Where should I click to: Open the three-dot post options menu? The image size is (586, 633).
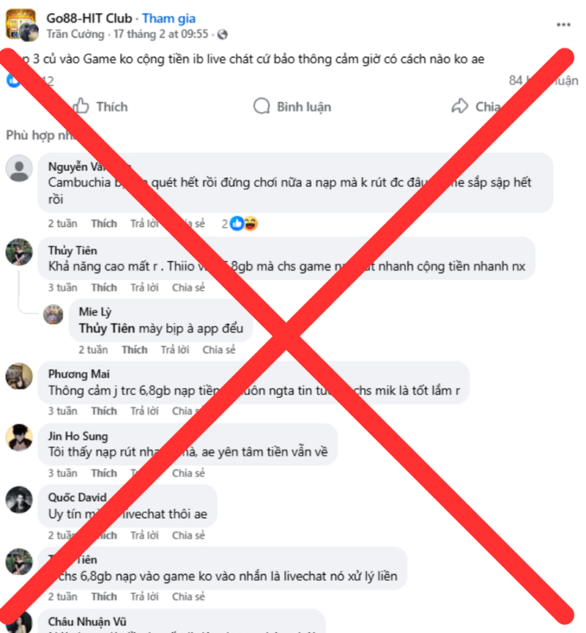tap(563, 25)
